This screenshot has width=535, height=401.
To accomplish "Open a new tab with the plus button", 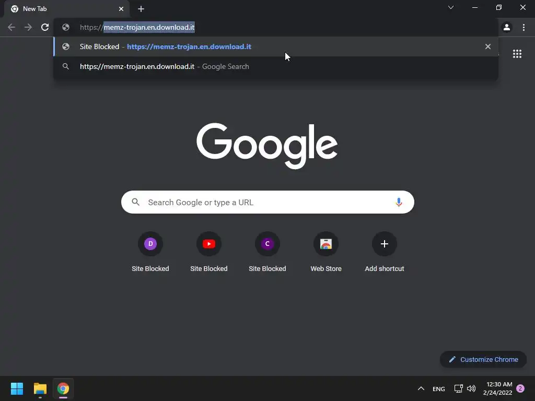I will pos(141,9).
